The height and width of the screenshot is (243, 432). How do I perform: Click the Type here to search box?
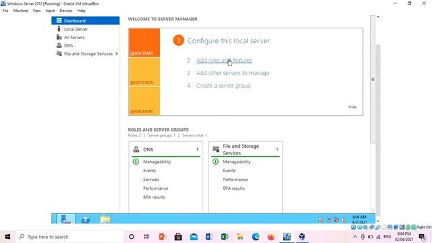pos(70,237)
